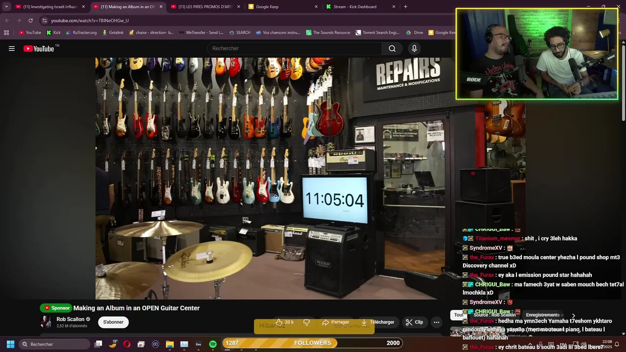Click the Followers progress bar overlay
Viewport: 626px width, 352px height.
tap(313, 343)
